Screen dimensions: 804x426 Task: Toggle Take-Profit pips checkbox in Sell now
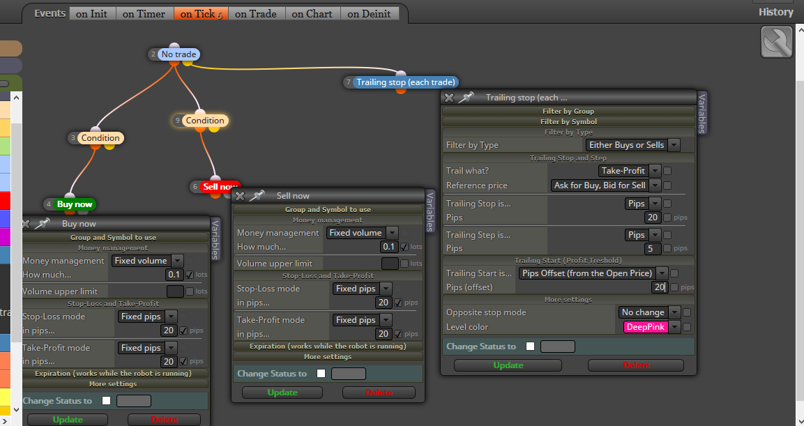point(398,334)
